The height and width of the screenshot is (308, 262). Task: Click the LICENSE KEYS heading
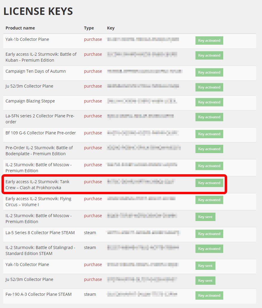tap(38, 11)
